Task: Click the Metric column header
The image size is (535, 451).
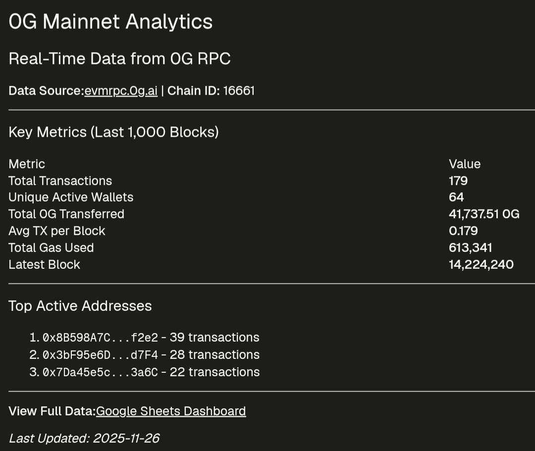Action: coord(27,164)
